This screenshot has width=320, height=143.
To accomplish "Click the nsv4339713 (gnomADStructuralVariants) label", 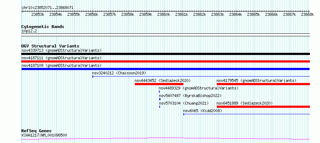I will pos(61,50).
